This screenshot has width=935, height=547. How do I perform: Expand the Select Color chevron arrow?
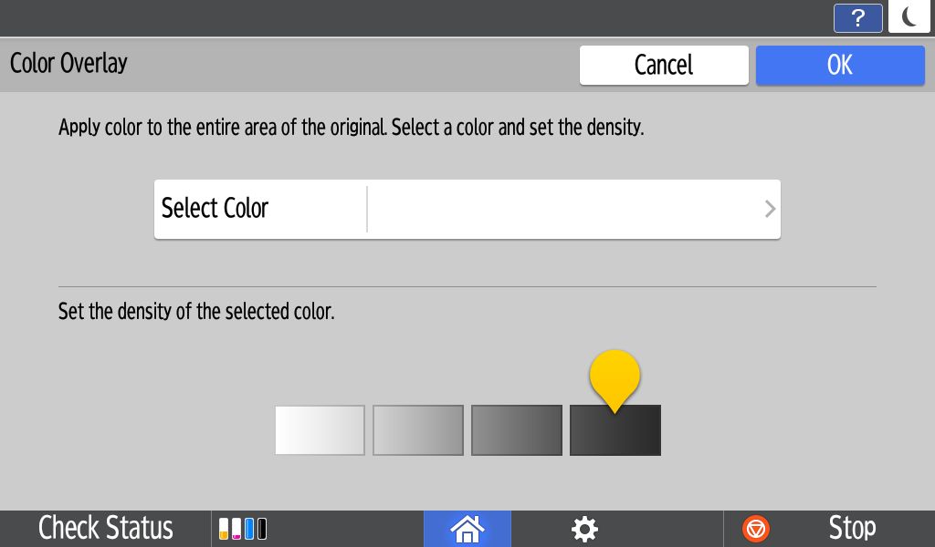pos(770,209)
